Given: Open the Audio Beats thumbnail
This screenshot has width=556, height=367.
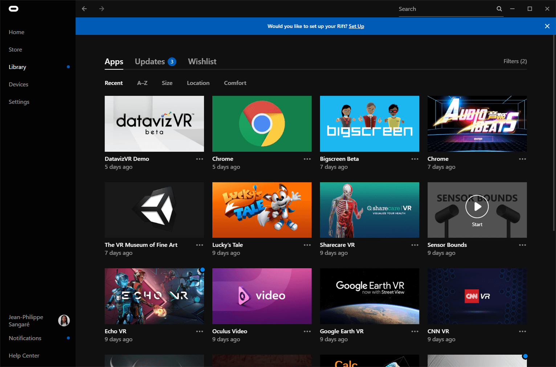Looking at the screenshot, I should (477, 124).
